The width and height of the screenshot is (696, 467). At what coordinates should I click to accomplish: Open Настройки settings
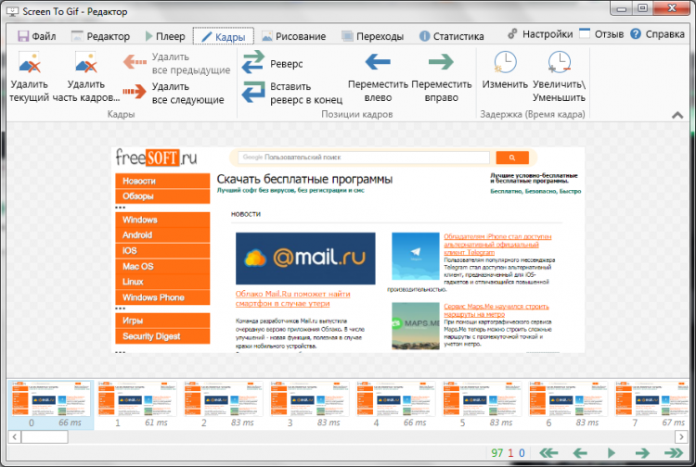point(540,34)
